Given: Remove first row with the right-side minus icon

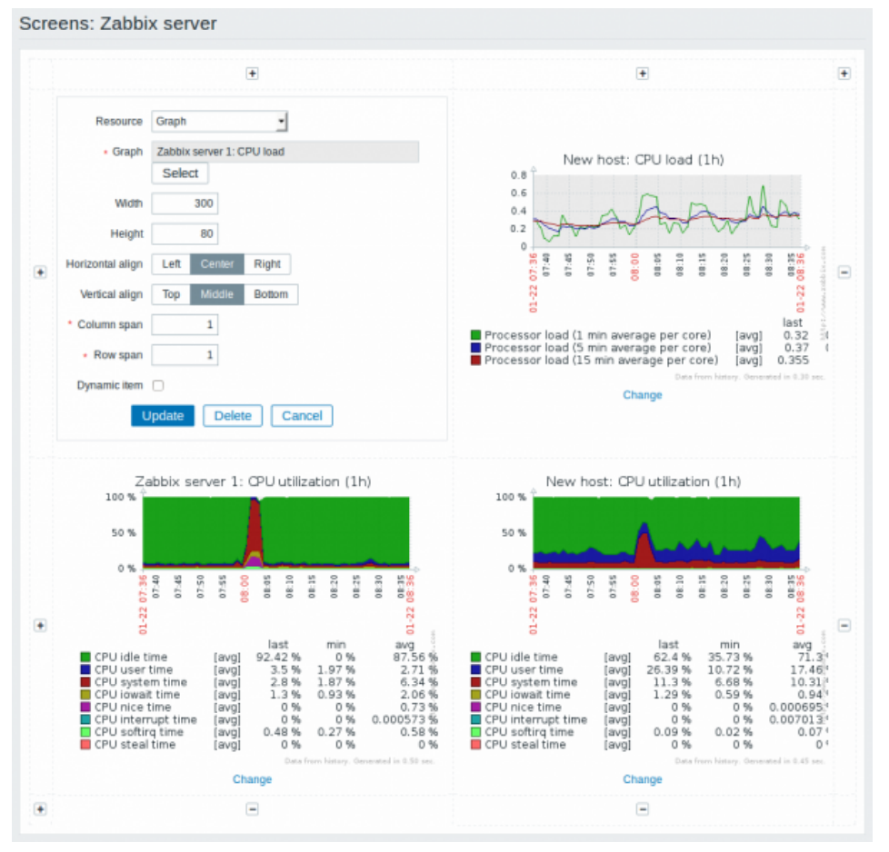Looking at the screenshot, I should pyautogui.click(x=844, y=272).
